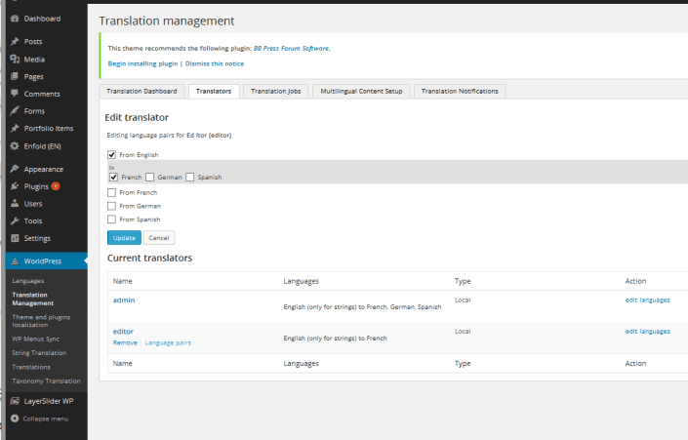This screenshot has height=440, width=688.
Task: Click the Posts pushpin icon
Action: [x=15, y=41]
